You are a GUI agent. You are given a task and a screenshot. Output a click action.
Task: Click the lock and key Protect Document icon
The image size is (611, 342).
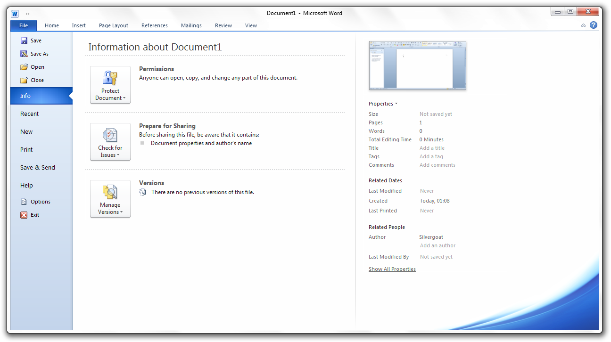pos(110,78)
